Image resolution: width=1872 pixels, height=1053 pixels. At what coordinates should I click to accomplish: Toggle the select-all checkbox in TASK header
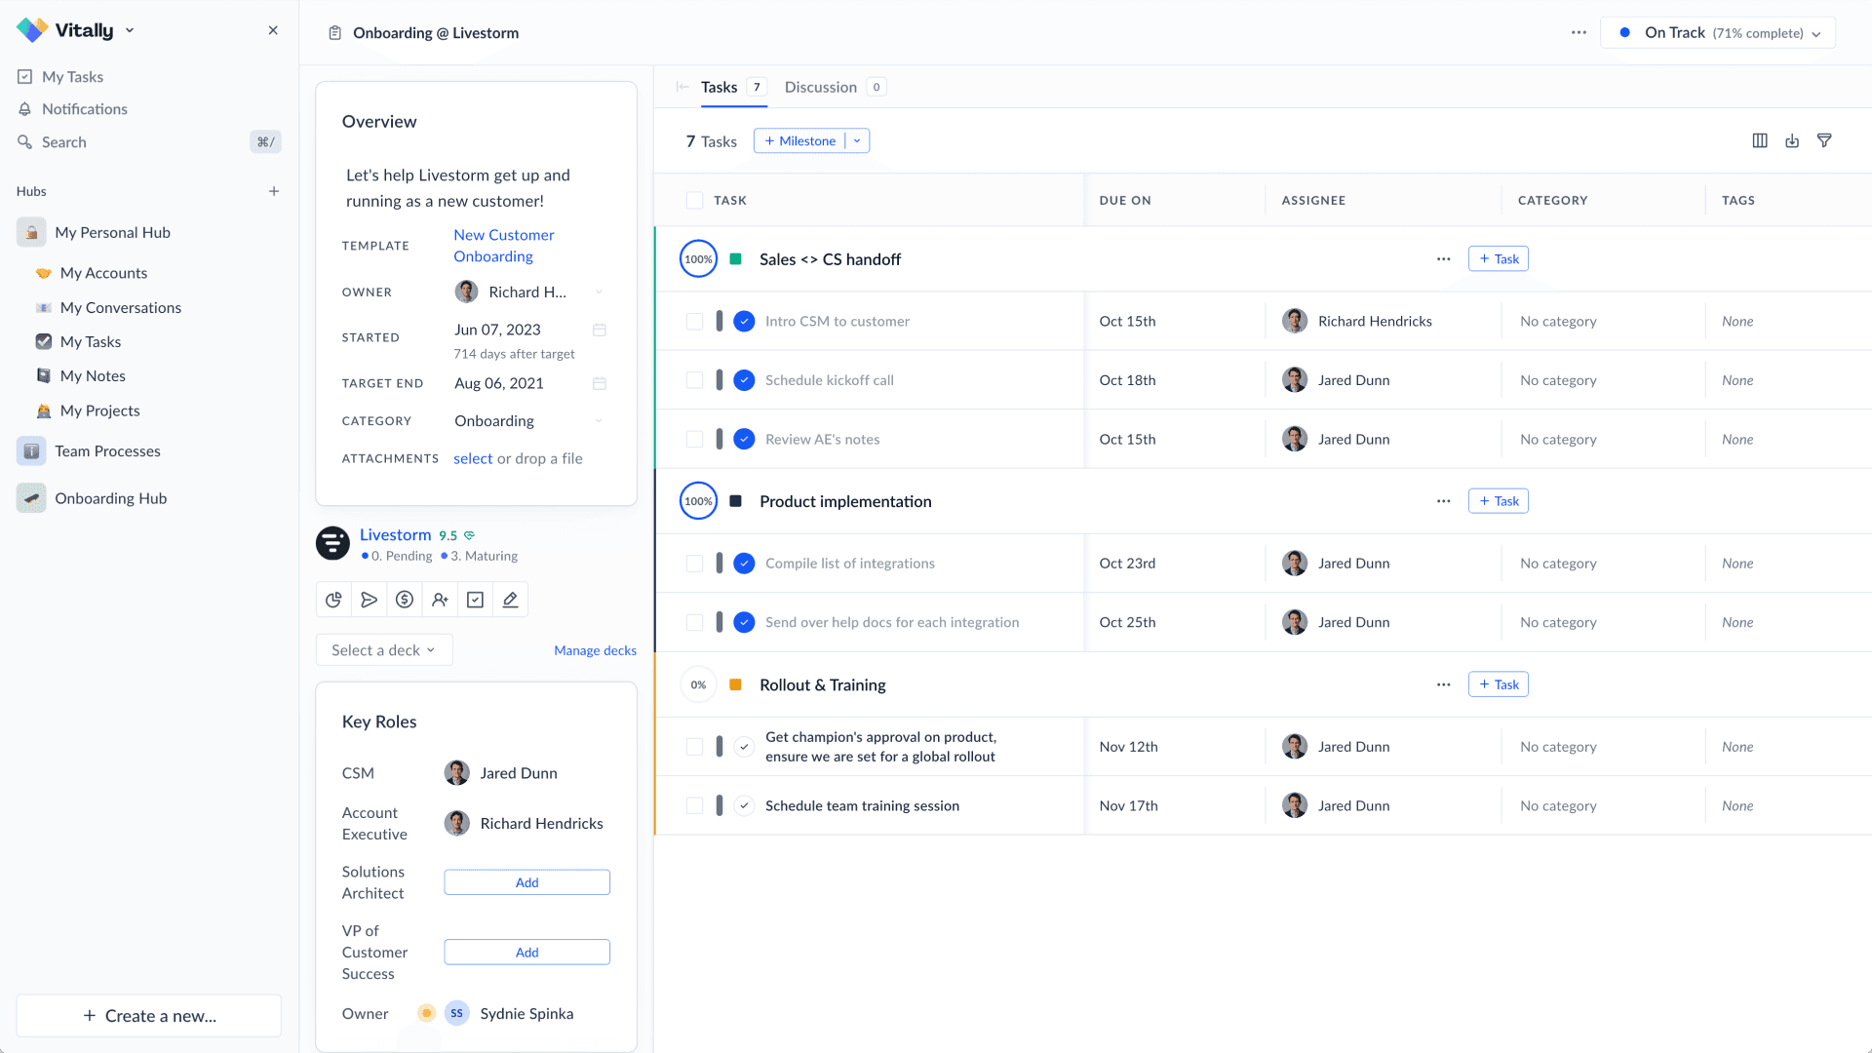click(694, 200)
